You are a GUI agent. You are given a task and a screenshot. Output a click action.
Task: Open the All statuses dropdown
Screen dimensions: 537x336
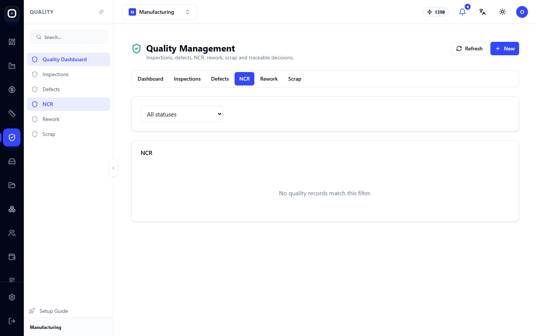[x=182, y=114]
